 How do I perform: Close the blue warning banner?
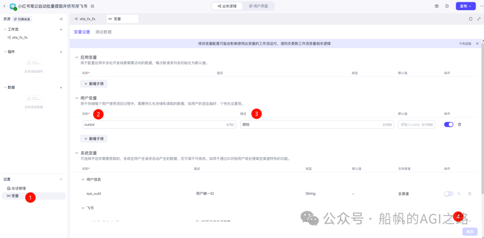[x=477, y=44]
